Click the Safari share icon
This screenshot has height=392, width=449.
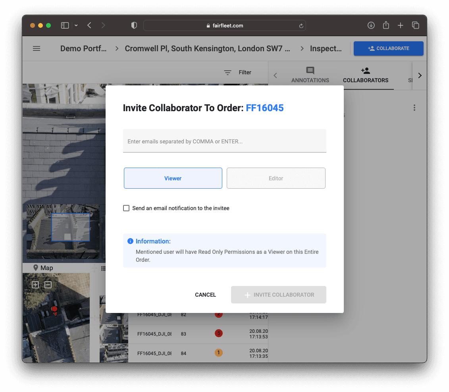[386, 25]
